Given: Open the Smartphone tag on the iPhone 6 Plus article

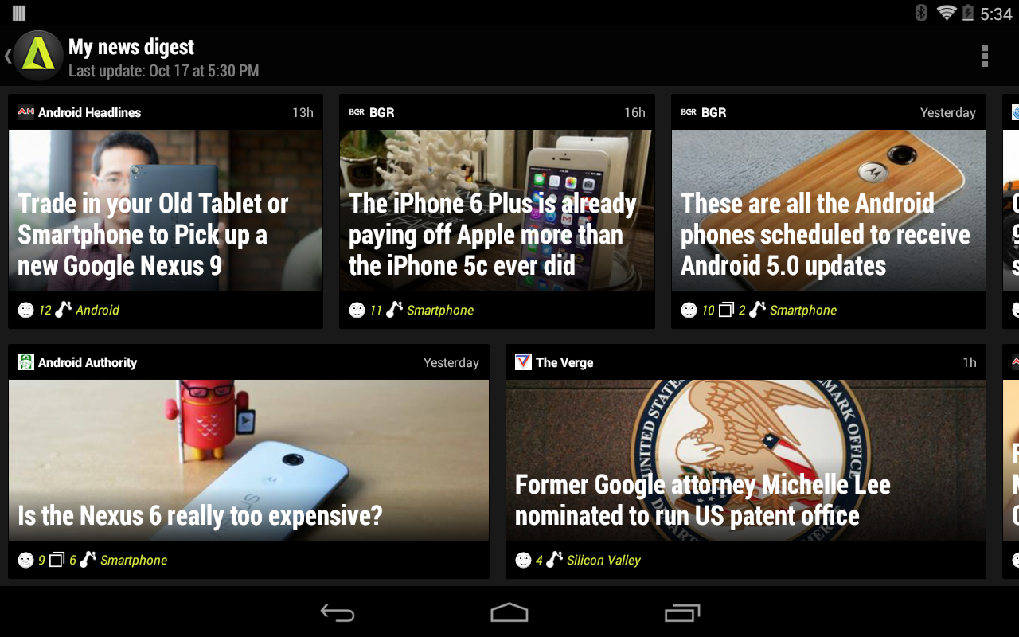Looking at the screenshot, I should click(440, 310).
